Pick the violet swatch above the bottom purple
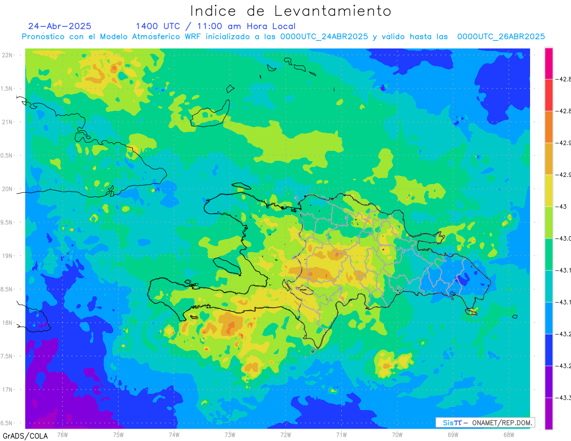The height and width of the screenshot is (441, 571). point(549,382)
